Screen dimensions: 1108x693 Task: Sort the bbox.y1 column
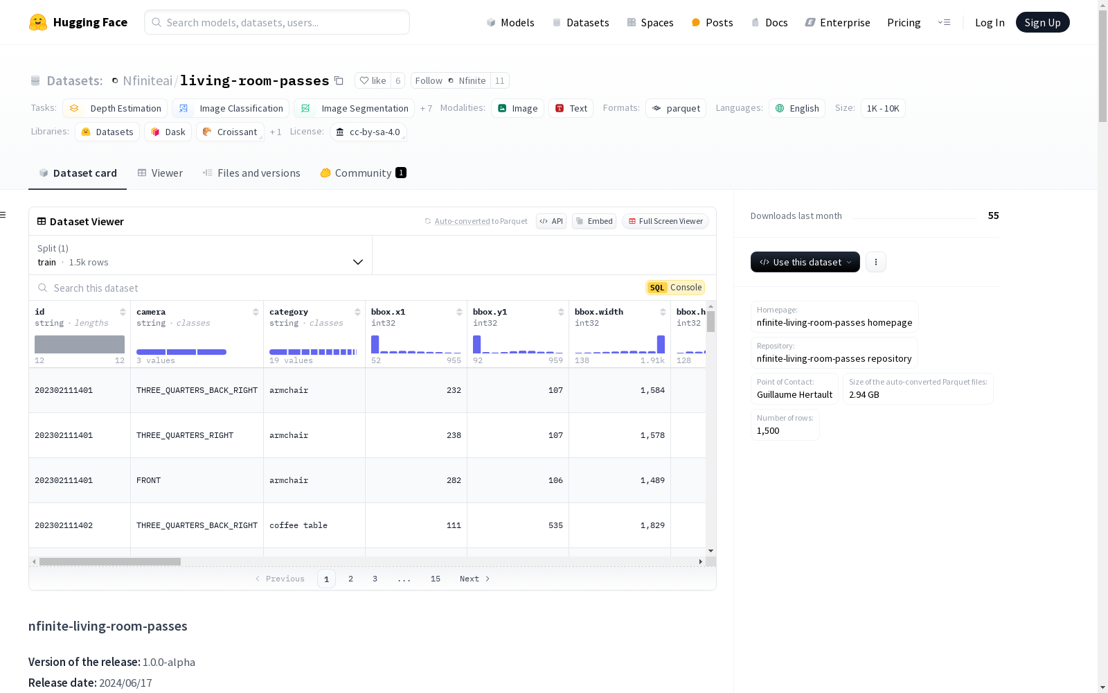point(561,312)
